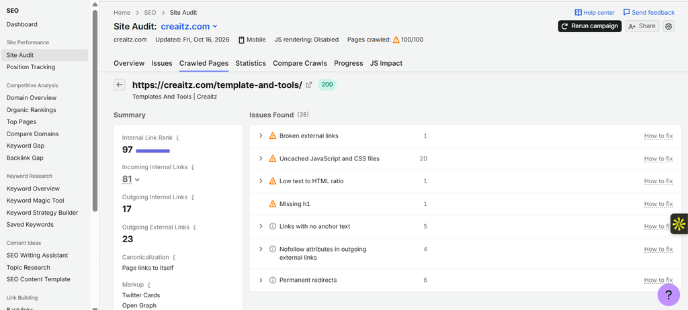688x310 pixels.
Task: Click the Missing h1 warning icon
Action: (273, 204)
